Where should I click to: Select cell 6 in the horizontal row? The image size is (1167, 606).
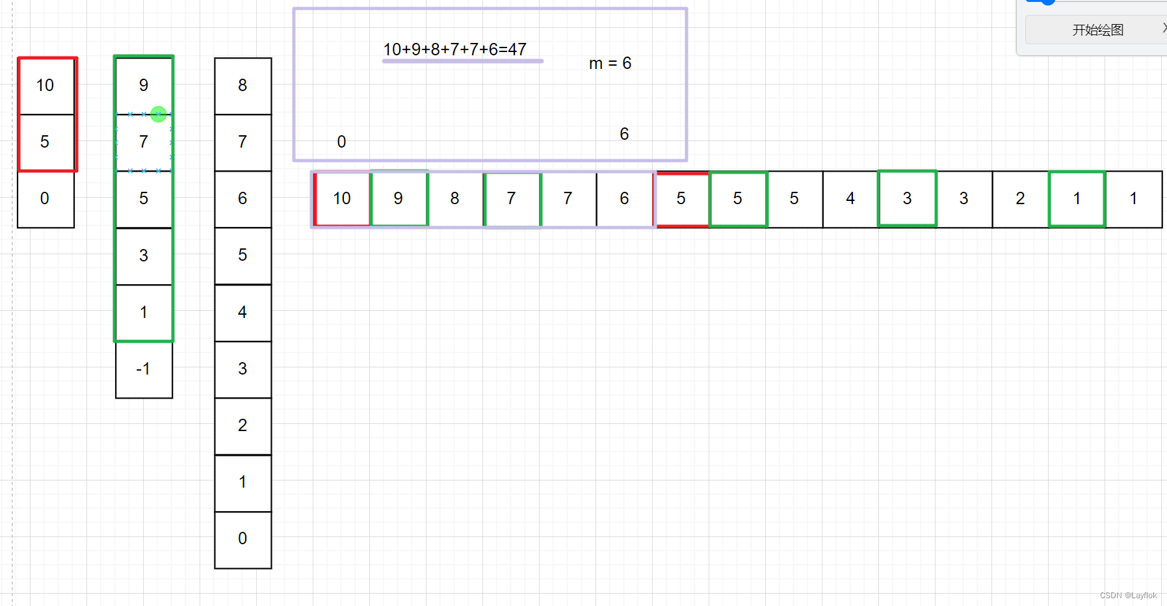(x=625, y=199)
